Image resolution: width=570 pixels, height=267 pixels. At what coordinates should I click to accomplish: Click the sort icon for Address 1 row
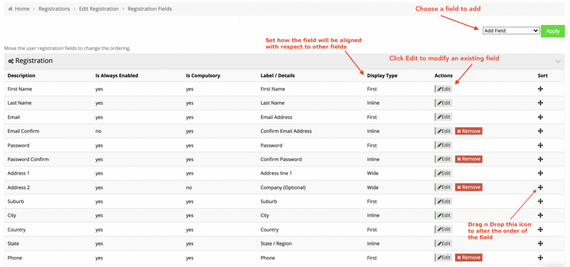pyautogui.click(x=540, y=174)
